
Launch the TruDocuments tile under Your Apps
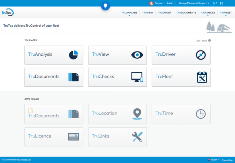pos(54,77)
